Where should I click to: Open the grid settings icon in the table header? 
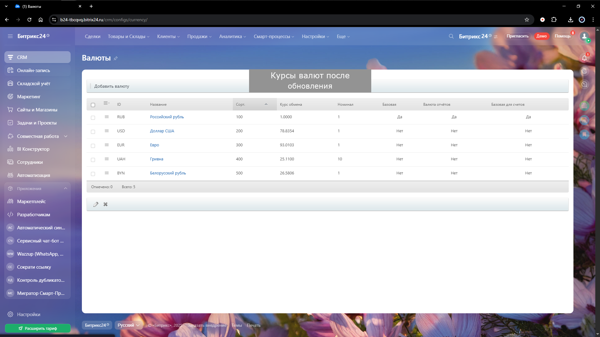[x=106, y=103]
